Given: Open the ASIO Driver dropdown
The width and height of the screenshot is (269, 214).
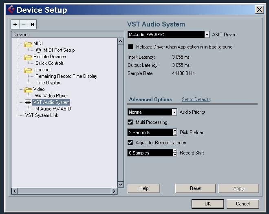Looking at the screenshot, I should pyautogui.click(x=207, y=35).
